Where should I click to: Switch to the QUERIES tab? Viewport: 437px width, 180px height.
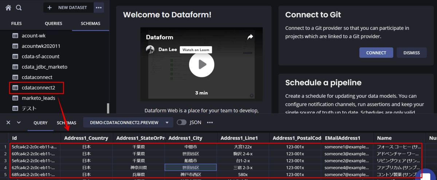(54, 24)
